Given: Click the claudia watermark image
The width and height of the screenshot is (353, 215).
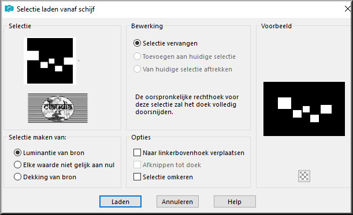Looking at the screenshot, I should click(x=58, y=108).
